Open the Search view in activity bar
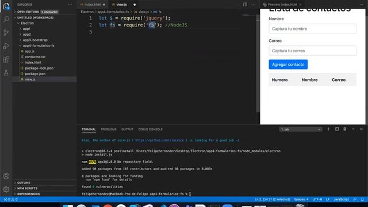368x207 pixels. pos(6,19)
